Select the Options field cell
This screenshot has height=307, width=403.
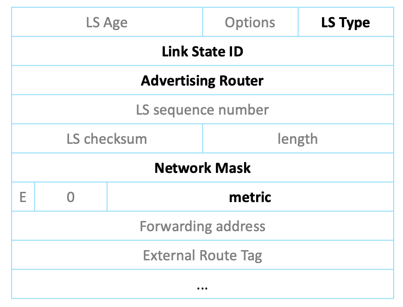click(x=250, y=22)
